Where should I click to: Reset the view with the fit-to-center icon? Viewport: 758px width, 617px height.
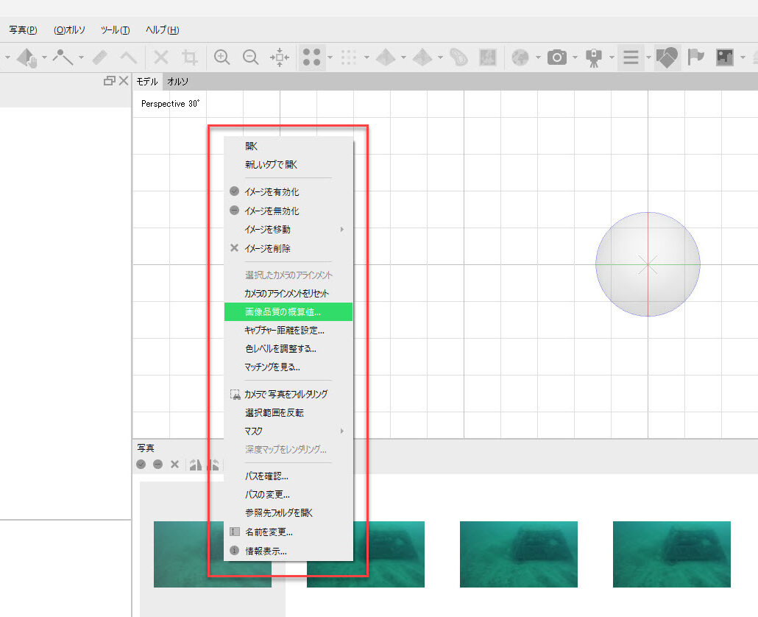[x=280, y=57]
